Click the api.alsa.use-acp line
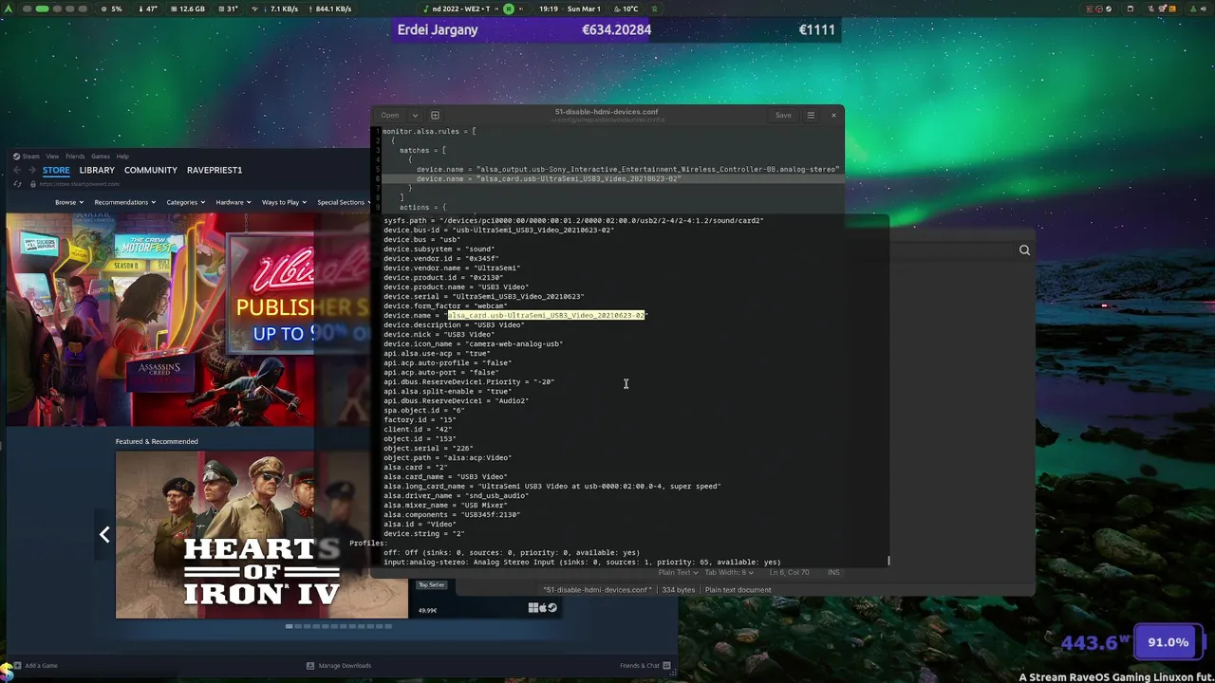 tap(437, 353)
